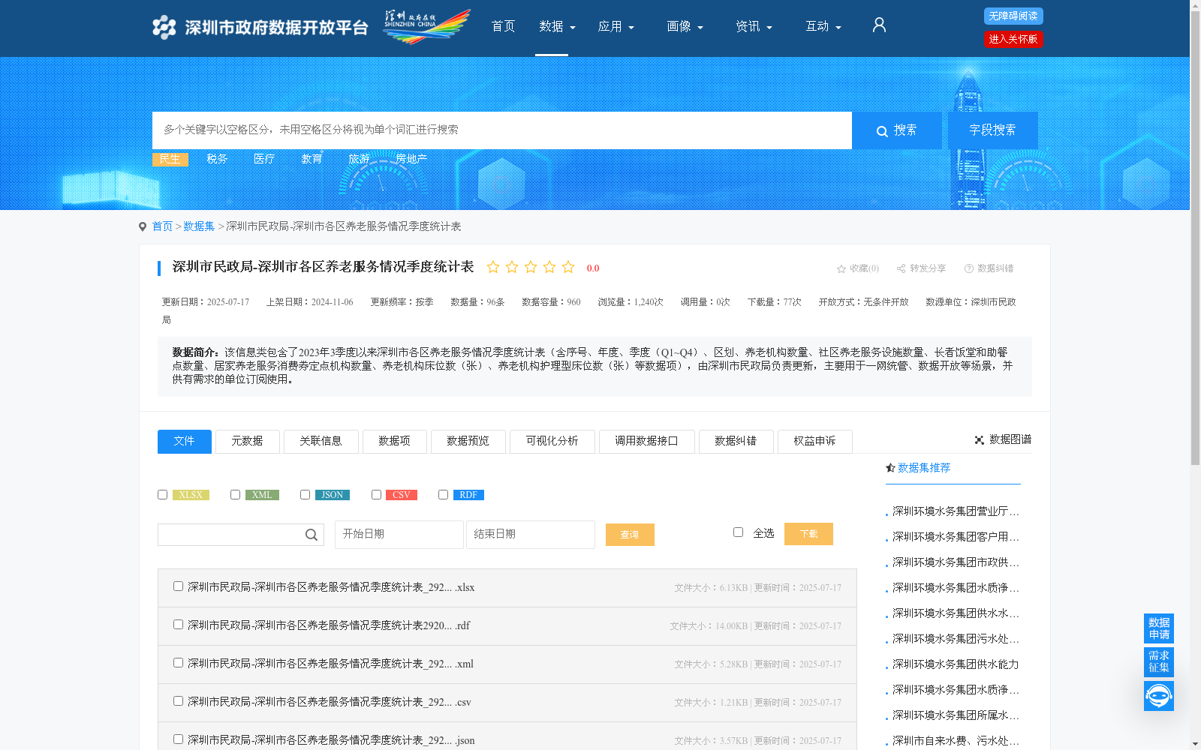1201x750 pixels.
Task: Expand the 画像 nav dropdown
Action: pos(685,26)
